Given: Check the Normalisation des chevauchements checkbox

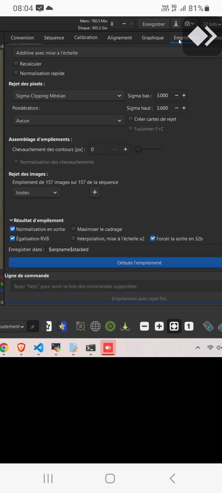Looking at the screenshot, I should click(x=16, y=162).
